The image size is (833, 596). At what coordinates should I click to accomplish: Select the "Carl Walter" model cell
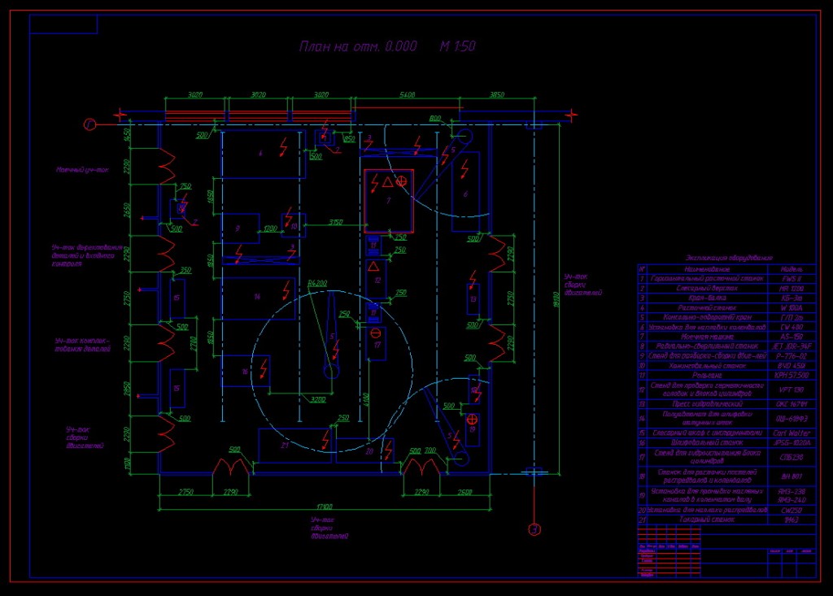point(792,433)
